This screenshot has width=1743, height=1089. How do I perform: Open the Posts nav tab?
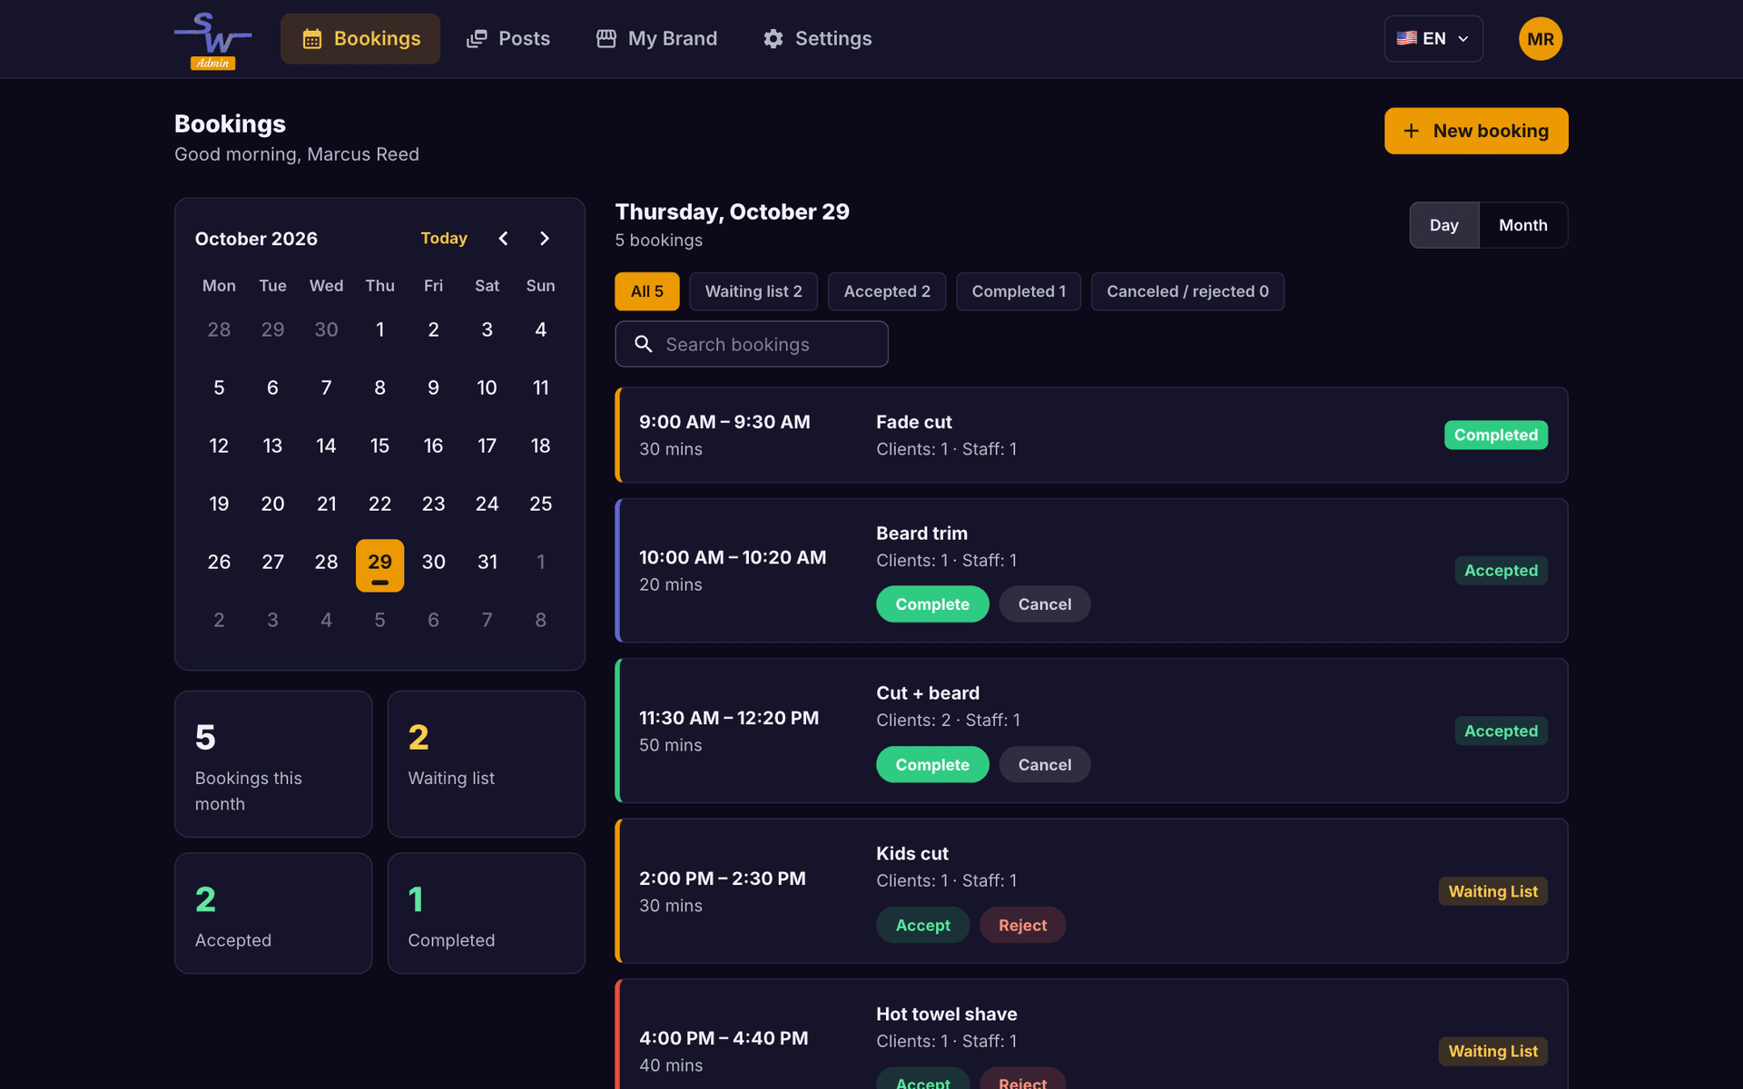[507, 39]
